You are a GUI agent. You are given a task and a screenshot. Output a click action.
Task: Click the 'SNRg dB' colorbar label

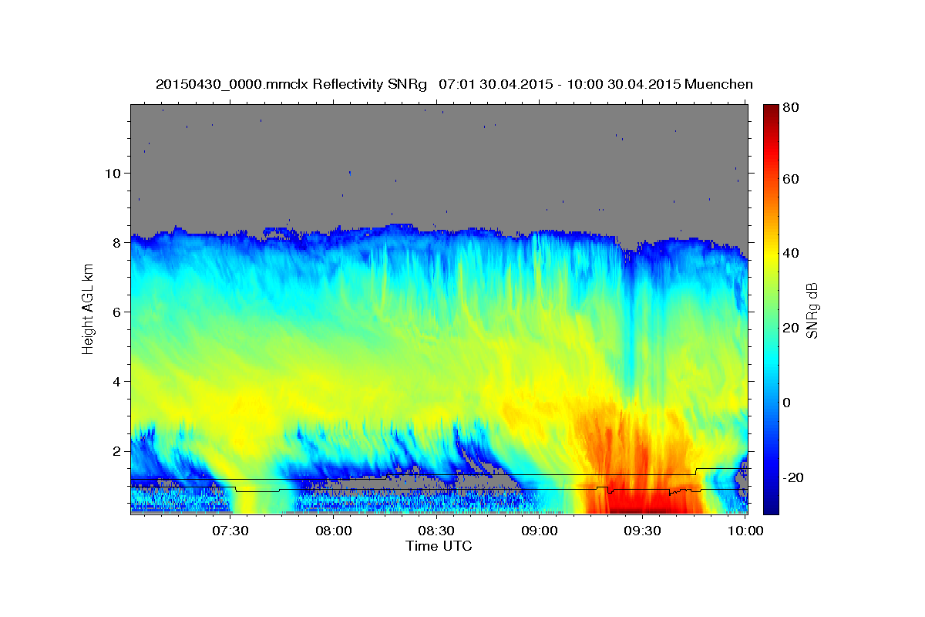click(812, 310)
